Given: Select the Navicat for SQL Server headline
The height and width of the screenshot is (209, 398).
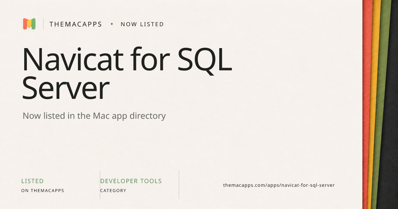Looking at the screenshot, I should tap(127, 74).
